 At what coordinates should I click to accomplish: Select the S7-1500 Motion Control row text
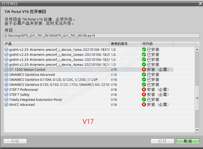pyautogui.click(x=27, y=70)
